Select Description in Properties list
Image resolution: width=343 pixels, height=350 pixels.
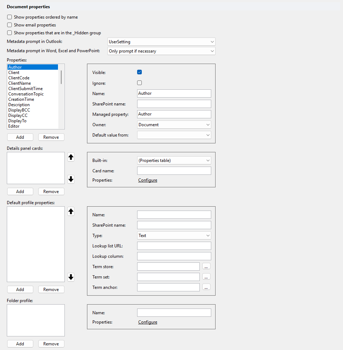[x=33, y=105]
